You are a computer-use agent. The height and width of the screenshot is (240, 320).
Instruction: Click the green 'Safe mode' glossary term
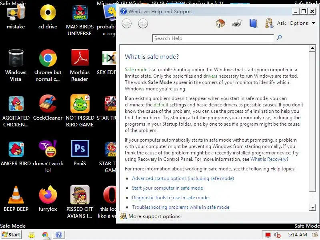coord(136,70)
